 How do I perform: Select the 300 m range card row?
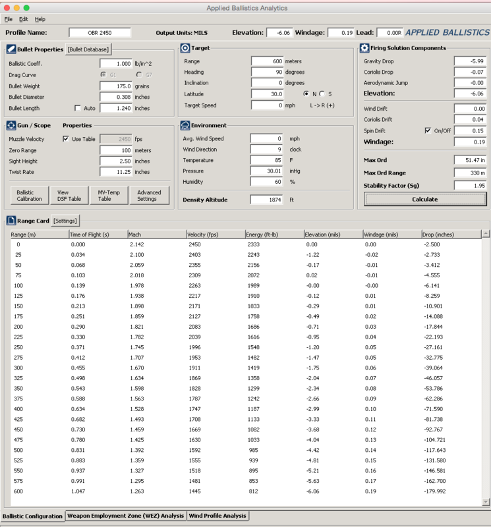(x=246, y=368)
